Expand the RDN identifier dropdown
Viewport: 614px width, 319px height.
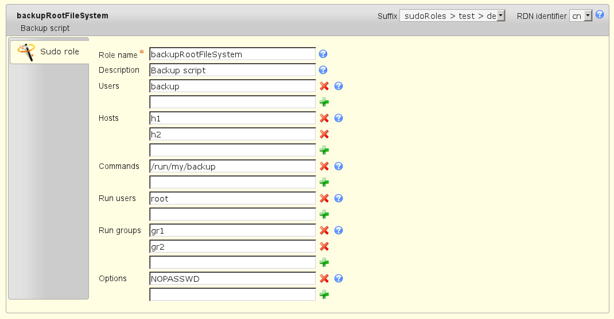(x=581, y=16)
